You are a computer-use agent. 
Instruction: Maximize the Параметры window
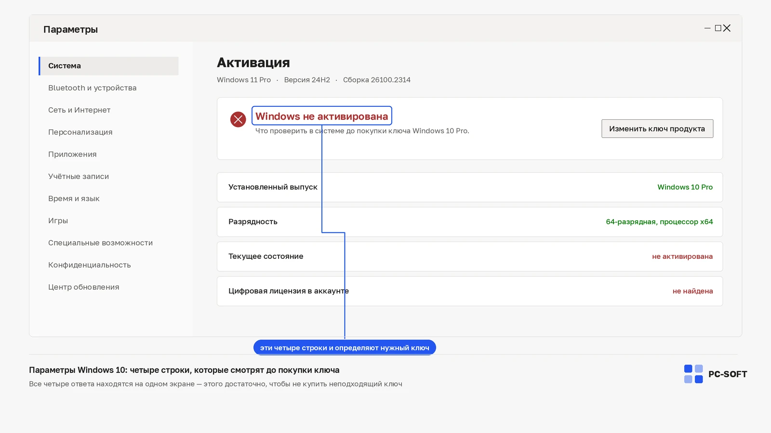pyautogui.click(x=718, y=28)
